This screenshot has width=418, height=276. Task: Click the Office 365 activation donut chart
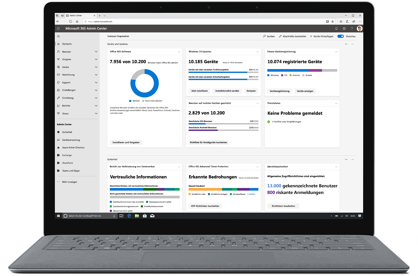[144, 83]
